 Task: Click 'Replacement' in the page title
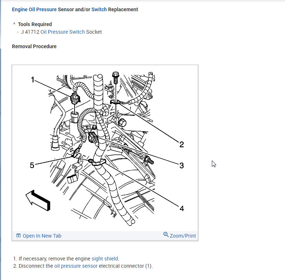123,9
